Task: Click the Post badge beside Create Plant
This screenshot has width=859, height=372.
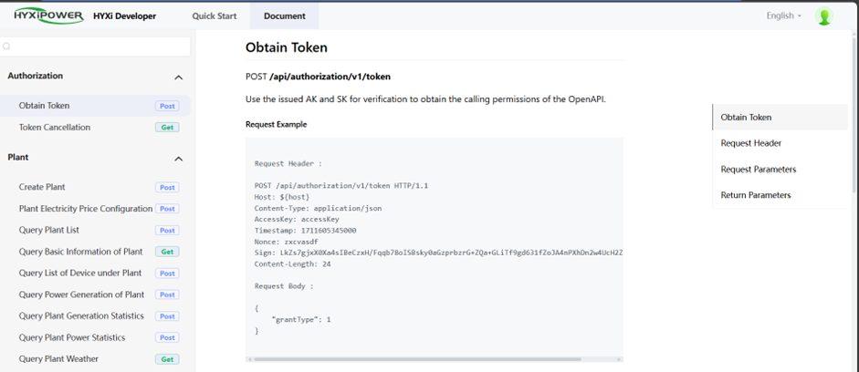Action: (166, 188)
